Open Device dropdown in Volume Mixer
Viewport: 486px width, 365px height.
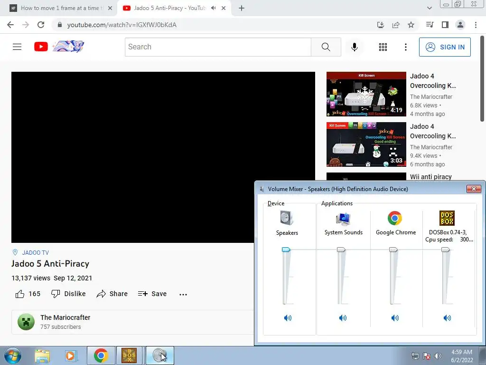point(276,203)
